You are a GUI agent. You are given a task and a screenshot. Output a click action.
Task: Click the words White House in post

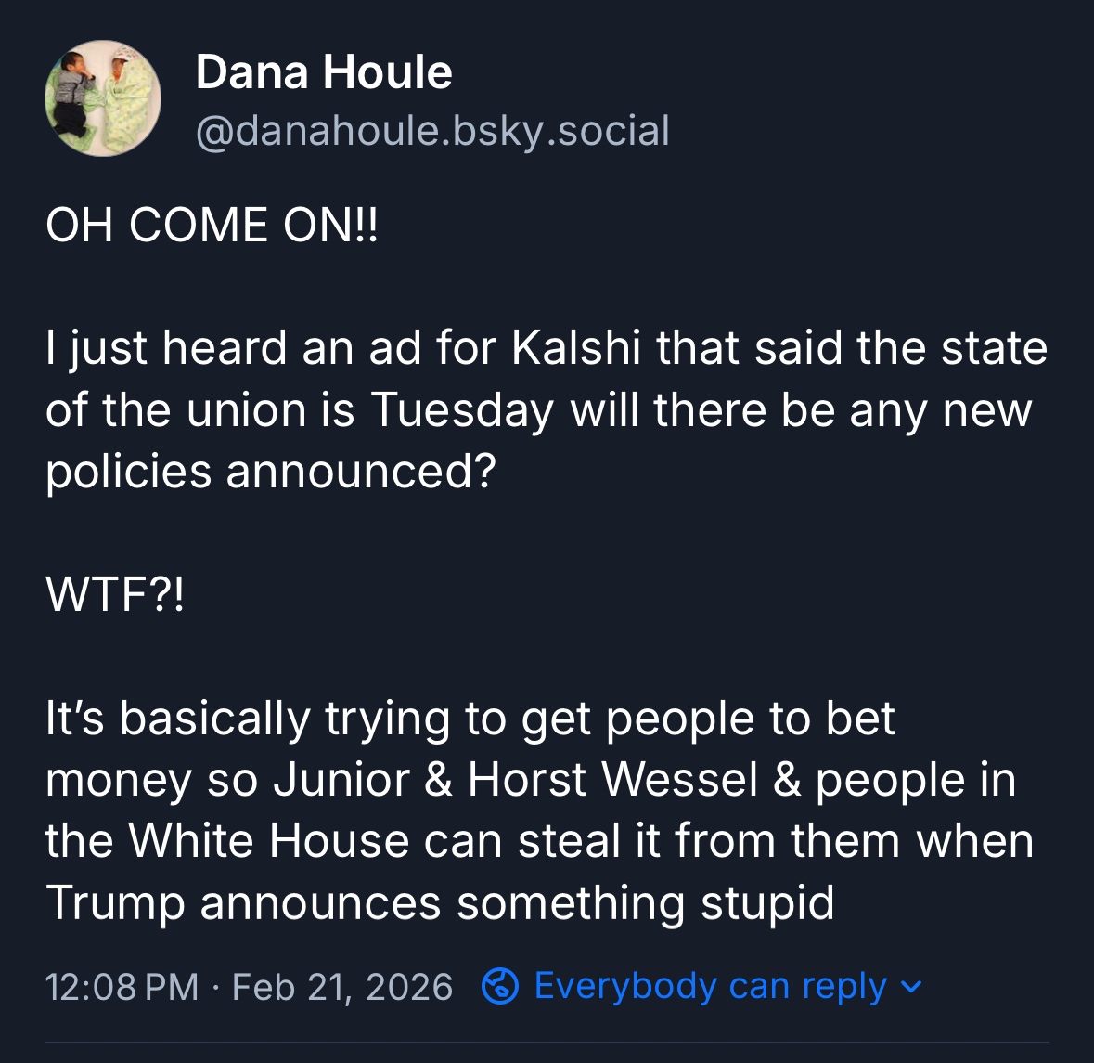tap(269, 841)
